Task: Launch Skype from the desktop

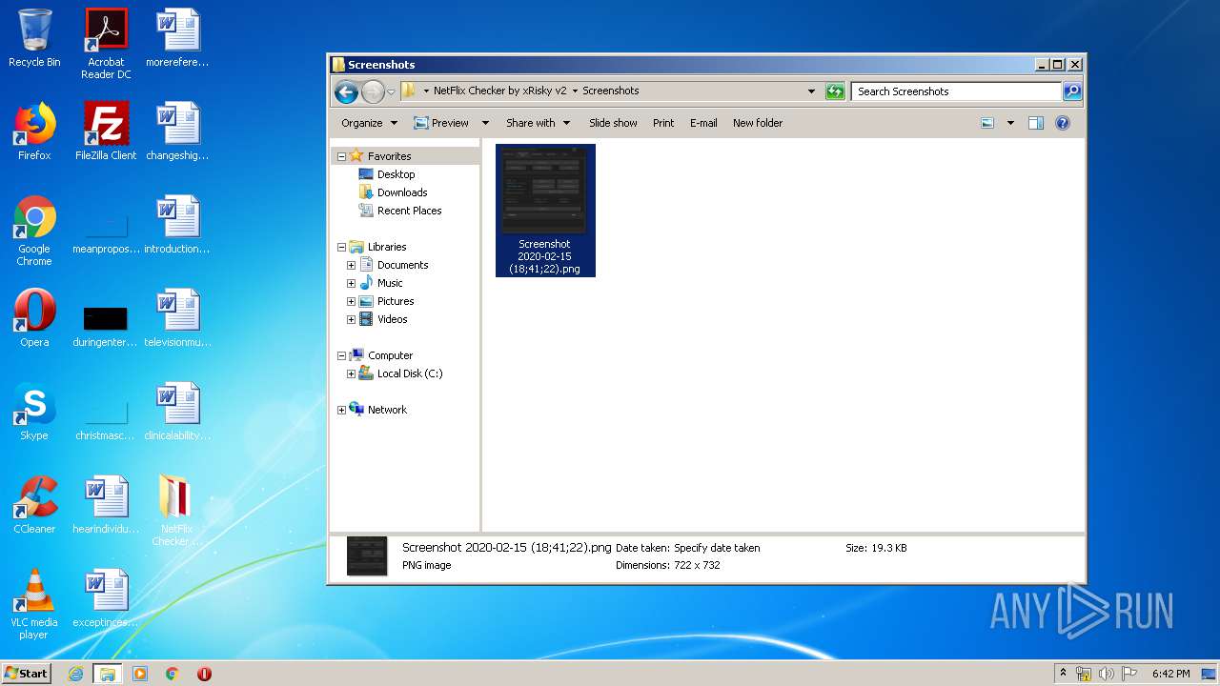Action: 34,412
